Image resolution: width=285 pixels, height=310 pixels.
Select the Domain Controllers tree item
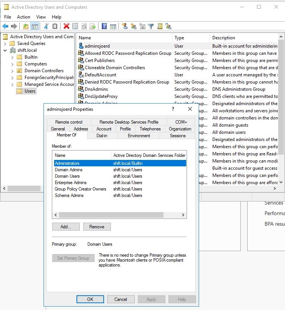[x=44, y=71]
